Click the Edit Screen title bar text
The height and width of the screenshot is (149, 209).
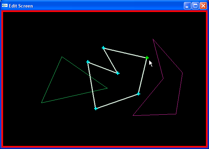[21, 6]
